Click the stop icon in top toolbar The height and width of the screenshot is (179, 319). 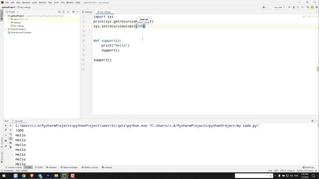pyautogui.click(x=303, y=7)
